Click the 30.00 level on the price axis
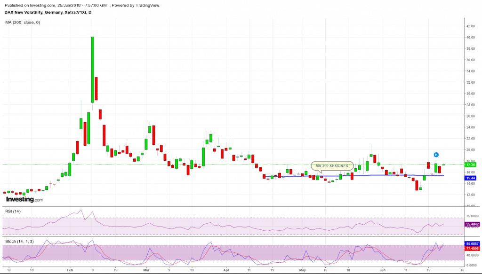This screenshot has width=482, height=274. pyautogui.click(x=469, y=94)
